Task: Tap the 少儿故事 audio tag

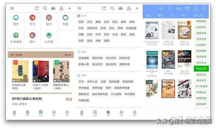Action: (x=116, y=94)
